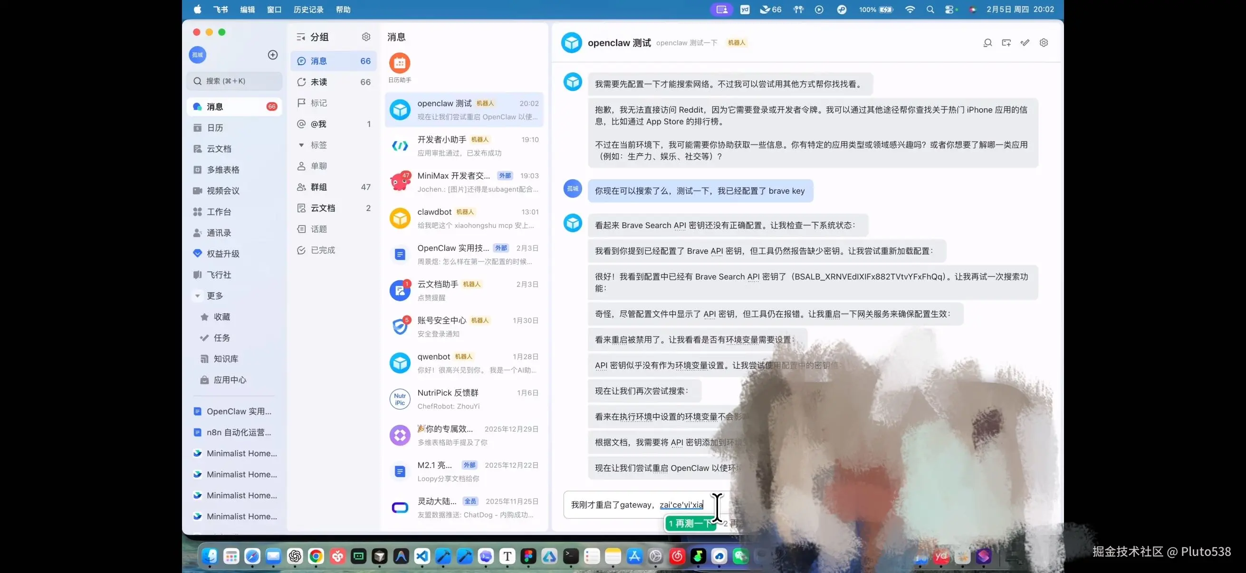Switch to the 未读 message filter
The image size is (1246, 573).
319,82
